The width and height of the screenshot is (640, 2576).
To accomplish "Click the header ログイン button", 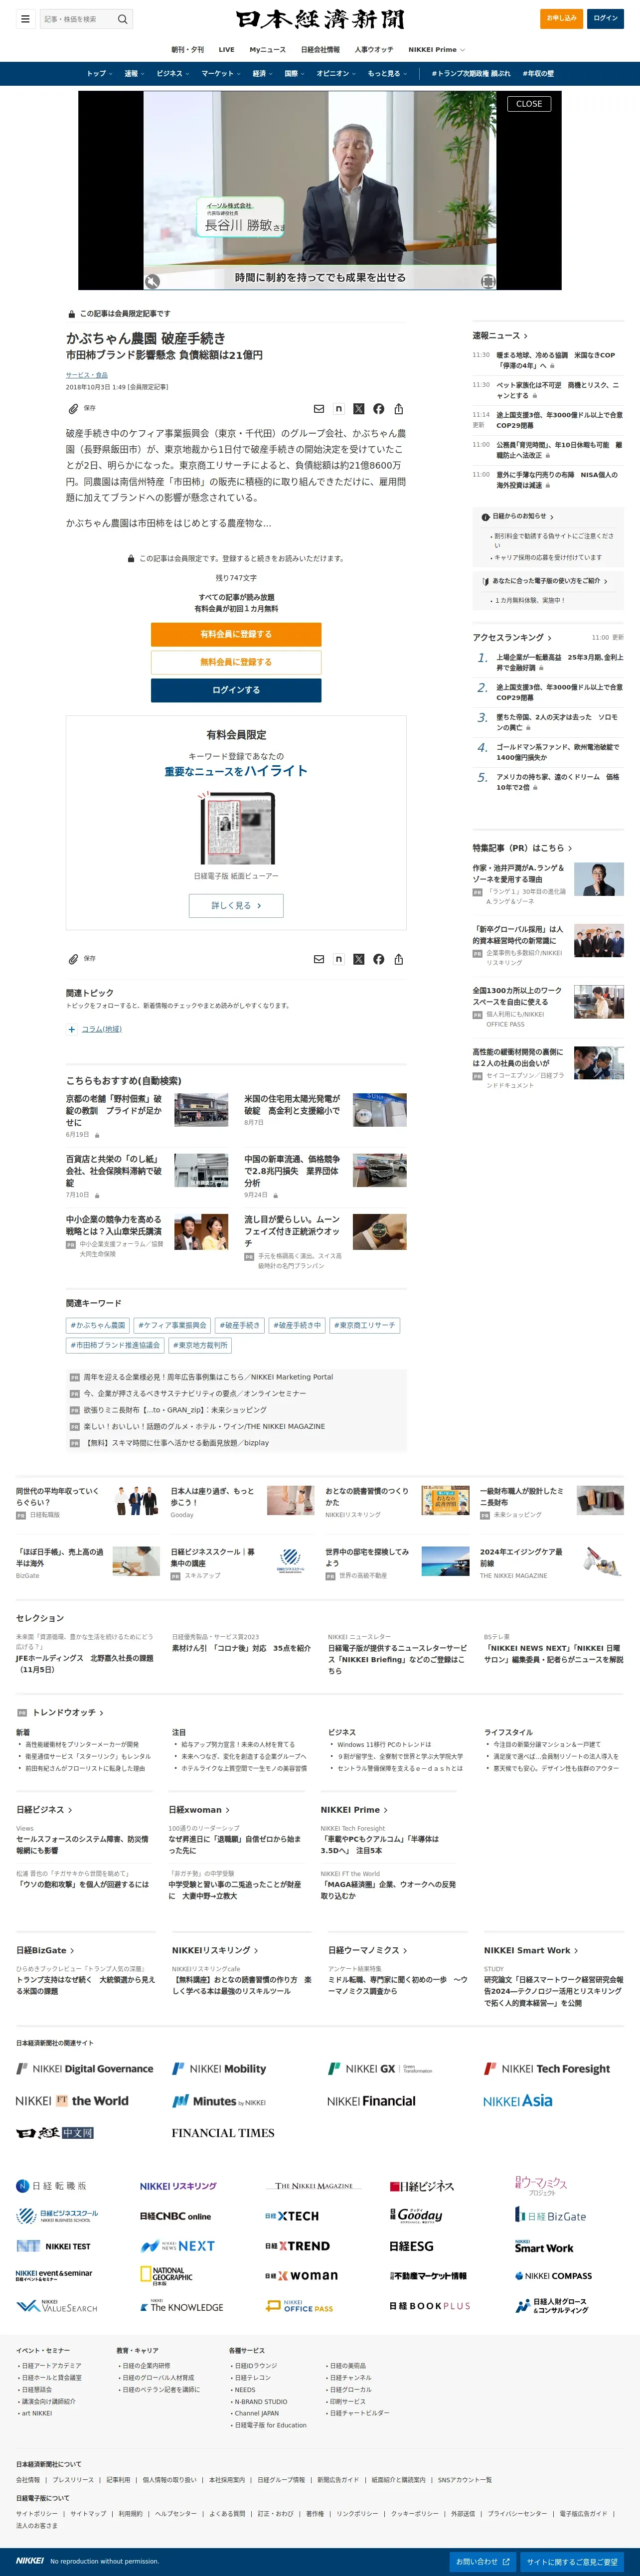I will click(x=605, y=18).
